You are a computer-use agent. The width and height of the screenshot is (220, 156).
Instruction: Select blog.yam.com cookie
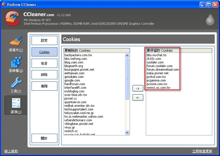74,62
